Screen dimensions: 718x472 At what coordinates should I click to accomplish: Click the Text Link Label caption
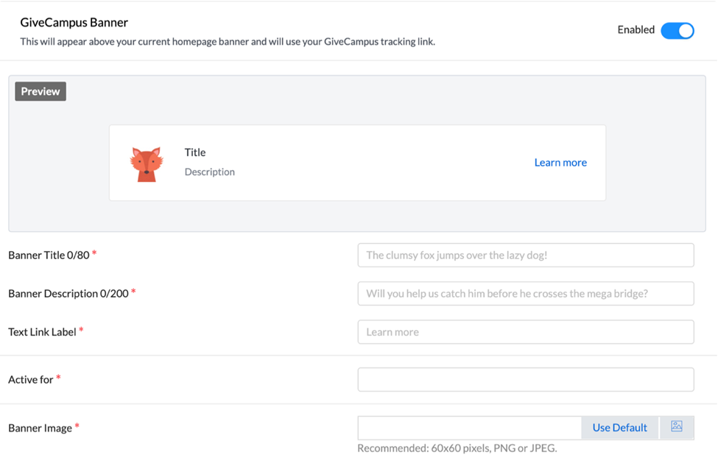[x=42, y=332]
